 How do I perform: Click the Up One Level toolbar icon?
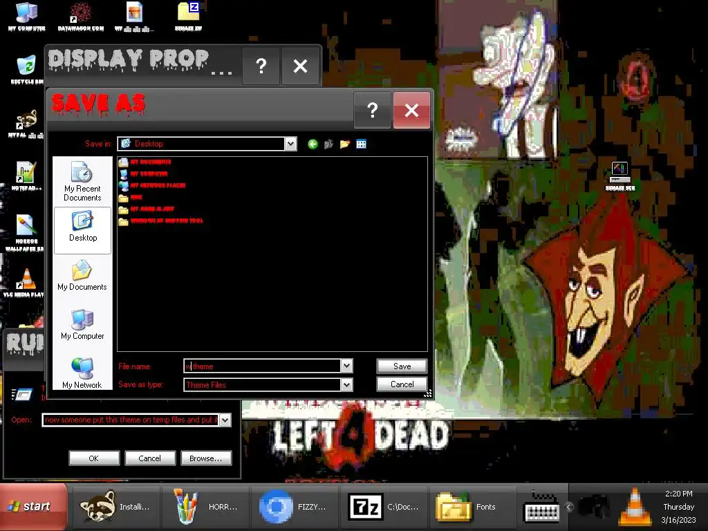pos(328,144)
